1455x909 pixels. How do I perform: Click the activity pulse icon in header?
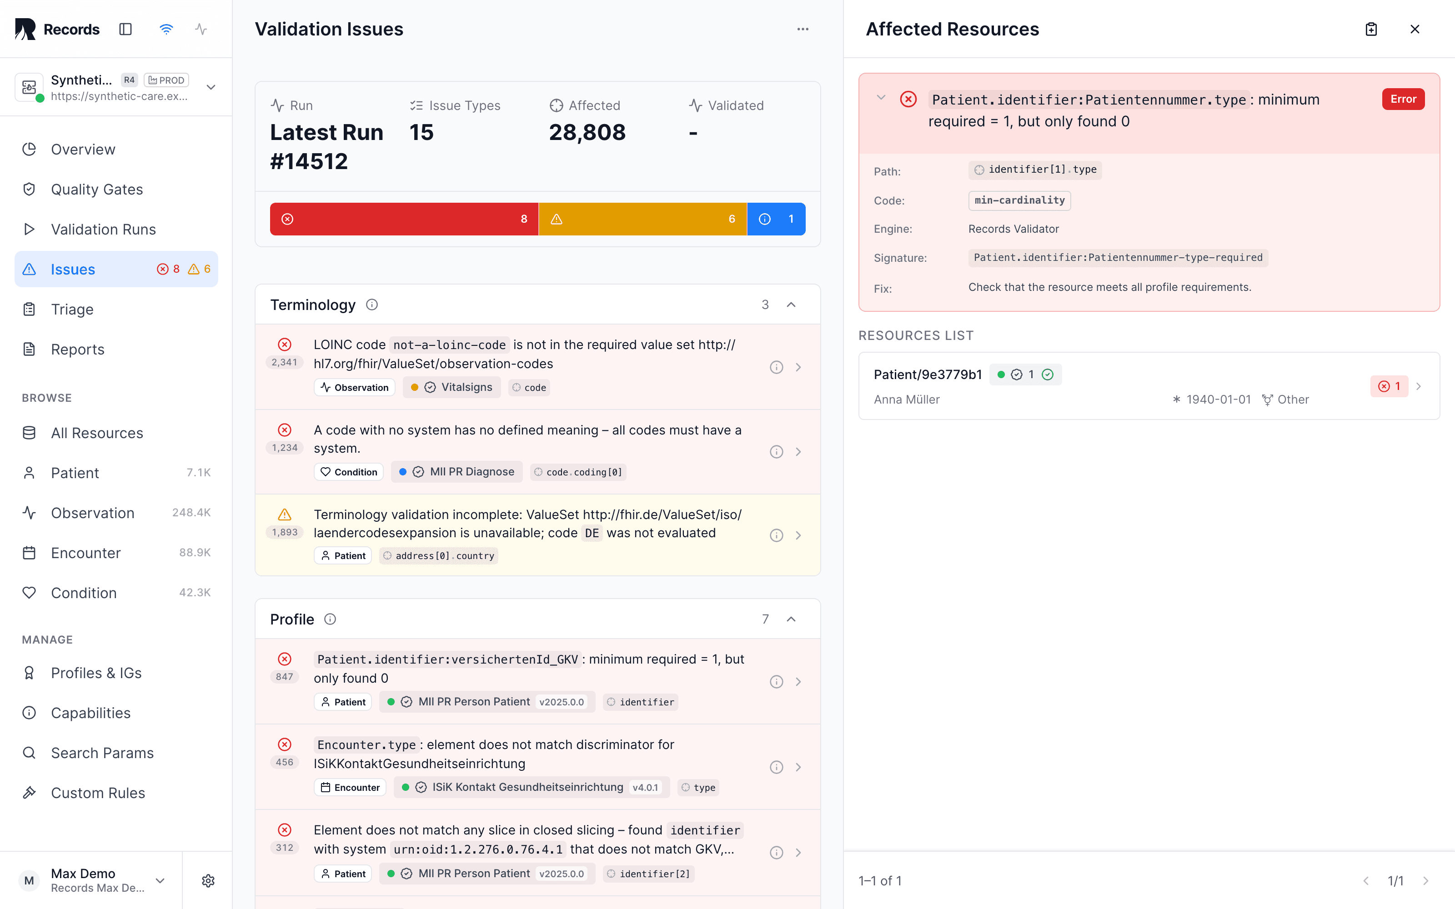click(201, 29)
